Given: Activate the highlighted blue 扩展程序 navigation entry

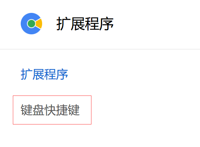Looking at the screenshot, I should (44, 74).
